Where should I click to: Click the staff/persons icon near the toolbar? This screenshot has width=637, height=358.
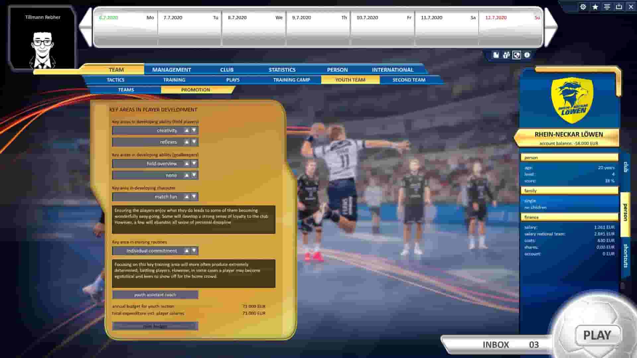tap(506, 55)
